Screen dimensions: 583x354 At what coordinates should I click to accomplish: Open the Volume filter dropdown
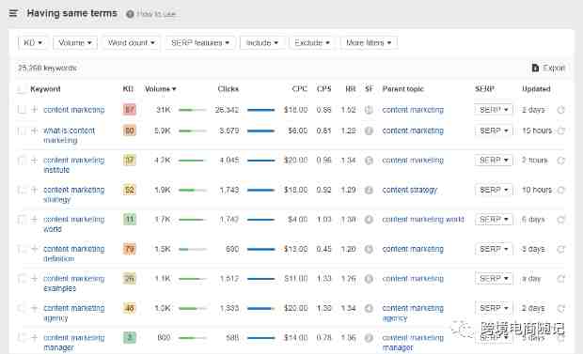(75, 42)
